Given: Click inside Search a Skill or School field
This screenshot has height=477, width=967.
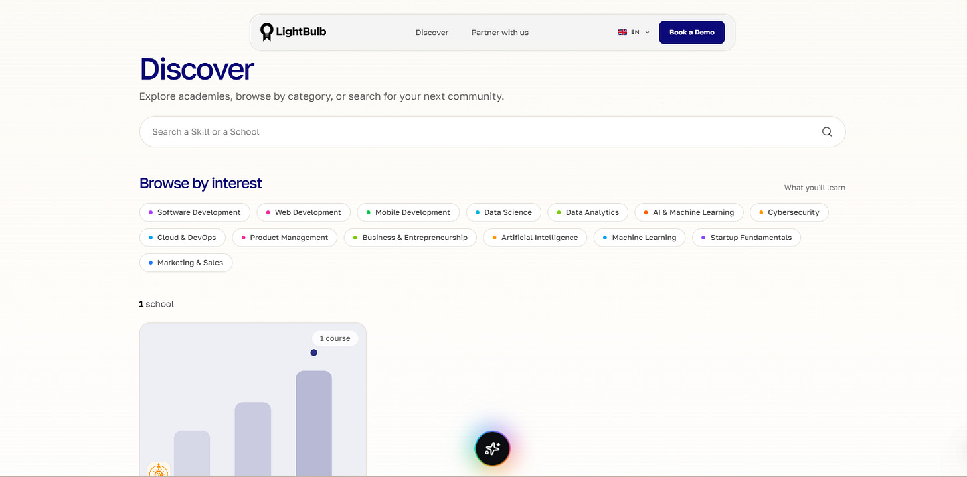Looking at the screenshot, I should click(x=492, y=132).
